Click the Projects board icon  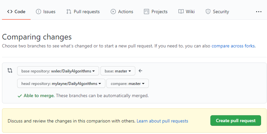click(x=147, y=12)
